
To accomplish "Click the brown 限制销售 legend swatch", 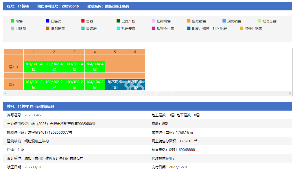I will pyautogui.click(x=48, y=28).
